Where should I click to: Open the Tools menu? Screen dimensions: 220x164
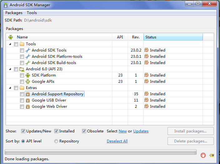(x=32, y=13)
